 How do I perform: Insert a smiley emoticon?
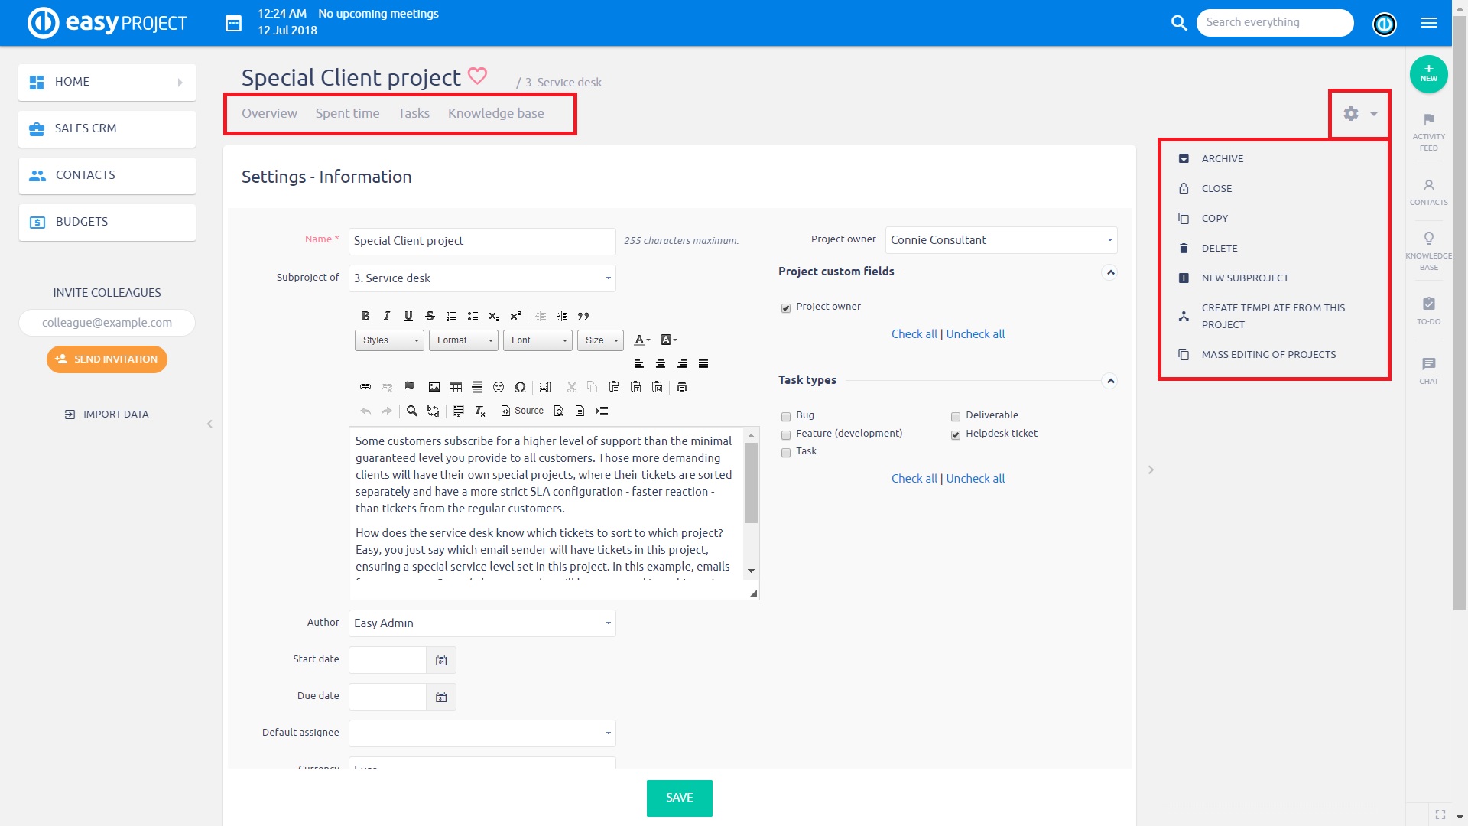point(499,387)
